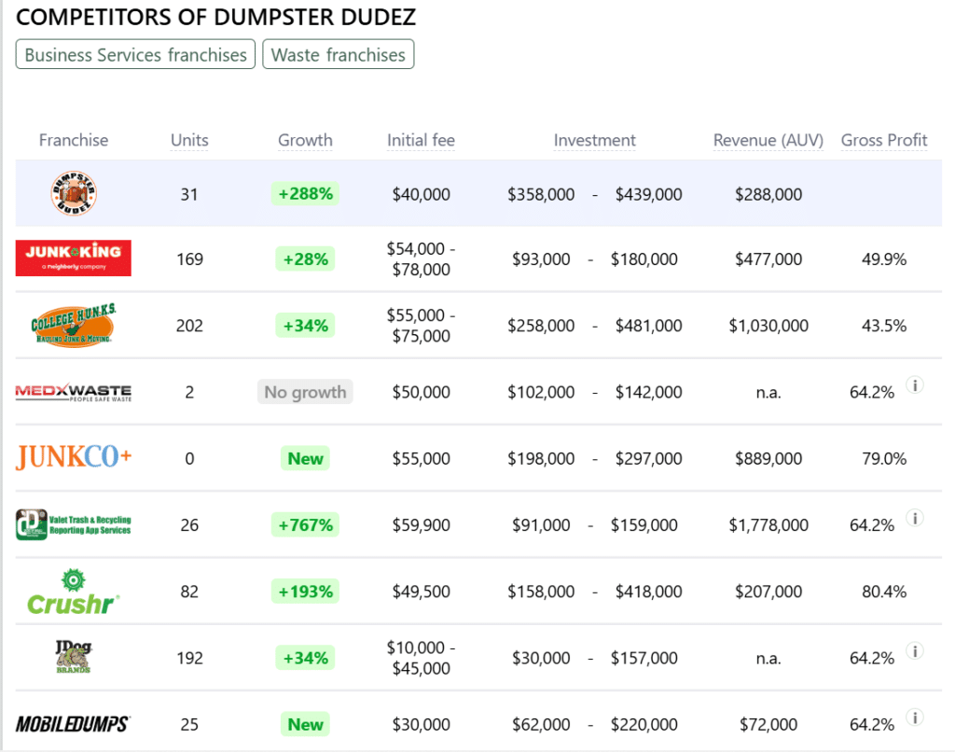Open the MobileDumps logo
Image resolution: width=955 pixels, height=752 pixels.
(73, 724)
